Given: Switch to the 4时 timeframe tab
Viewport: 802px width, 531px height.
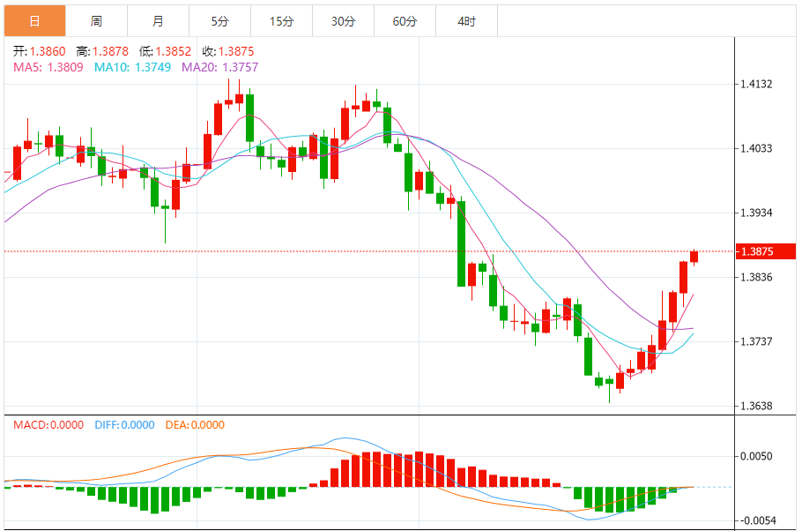Looking at the screenshot, I should 466,20.
